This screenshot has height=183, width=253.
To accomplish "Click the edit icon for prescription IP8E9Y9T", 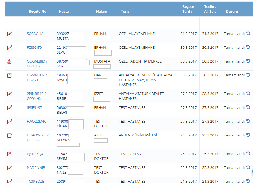I will click(10, 108).
